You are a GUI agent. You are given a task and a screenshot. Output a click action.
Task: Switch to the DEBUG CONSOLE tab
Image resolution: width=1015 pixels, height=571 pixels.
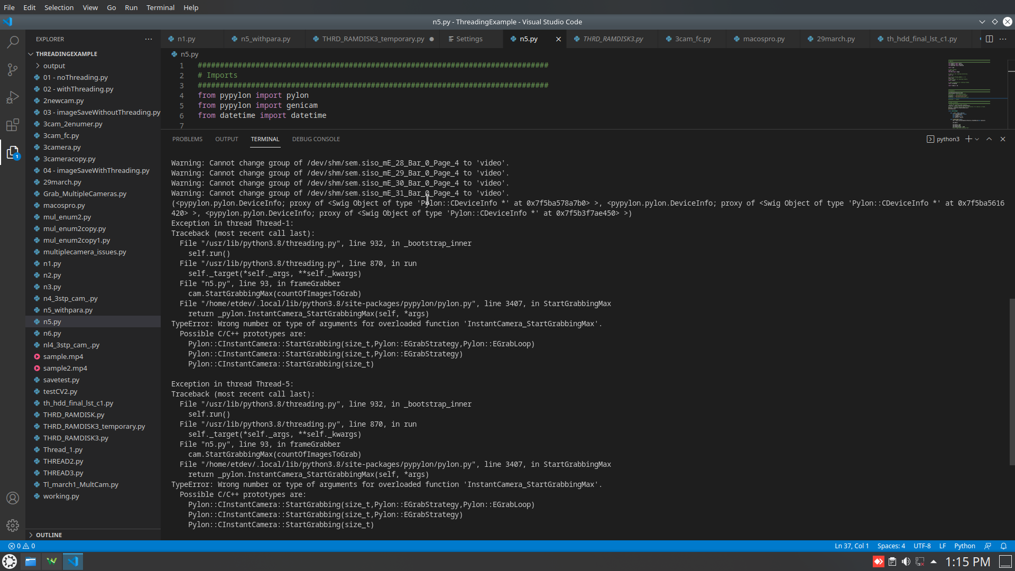pos(316,139)
